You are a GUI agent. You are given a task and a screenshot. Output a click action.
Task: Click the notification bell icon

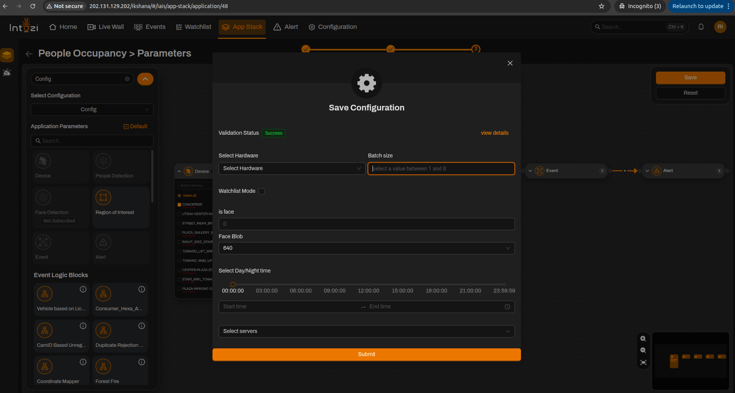(x=701, y=27)
